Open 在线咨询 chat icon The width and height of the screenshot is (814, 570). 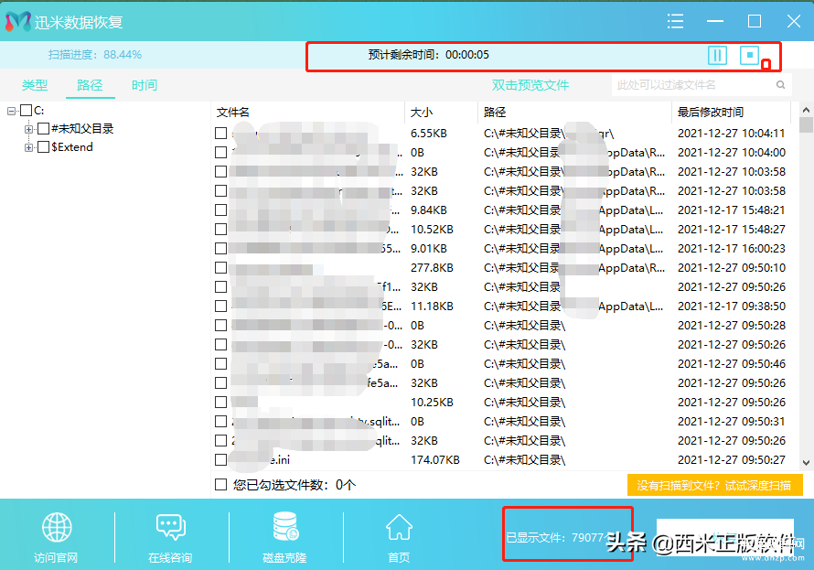171,527
